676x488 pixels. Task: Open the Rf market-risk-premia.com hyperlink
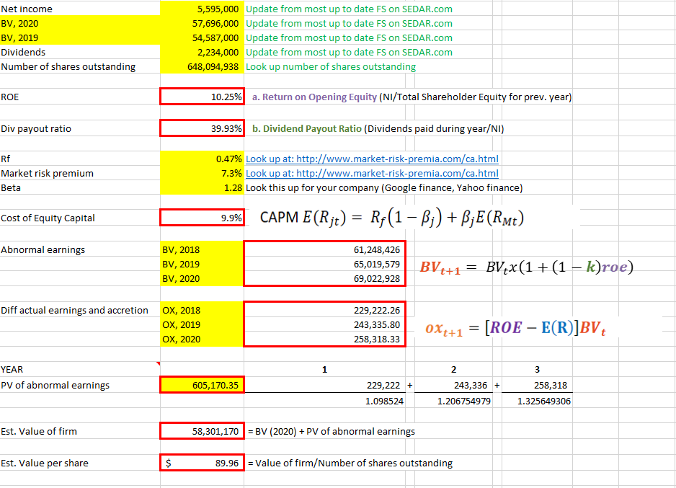[372, 159]
